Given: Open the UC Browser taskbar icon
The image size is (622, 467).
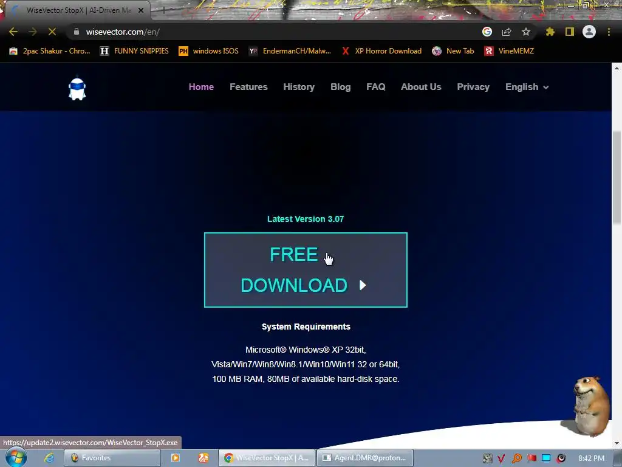Looking at the screenshot, I should [203, 458].
